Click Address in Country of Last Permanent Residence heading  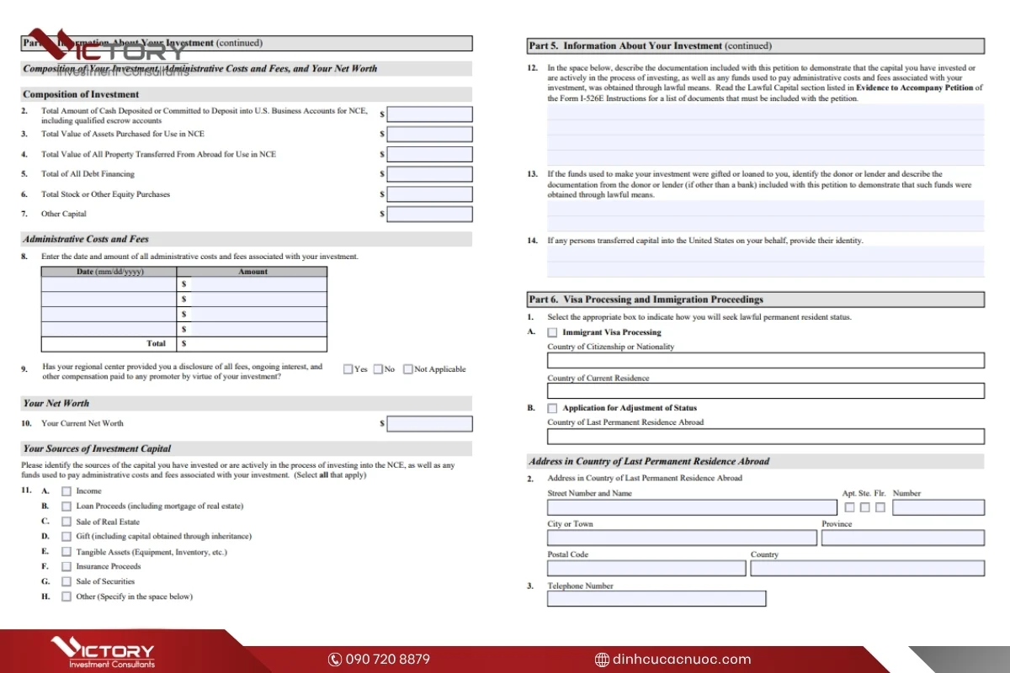click(x=649, y=461)
